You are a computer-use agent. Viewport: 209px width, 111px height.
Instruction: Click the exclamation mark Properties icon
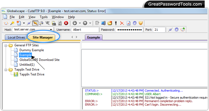tap(116, 23)
